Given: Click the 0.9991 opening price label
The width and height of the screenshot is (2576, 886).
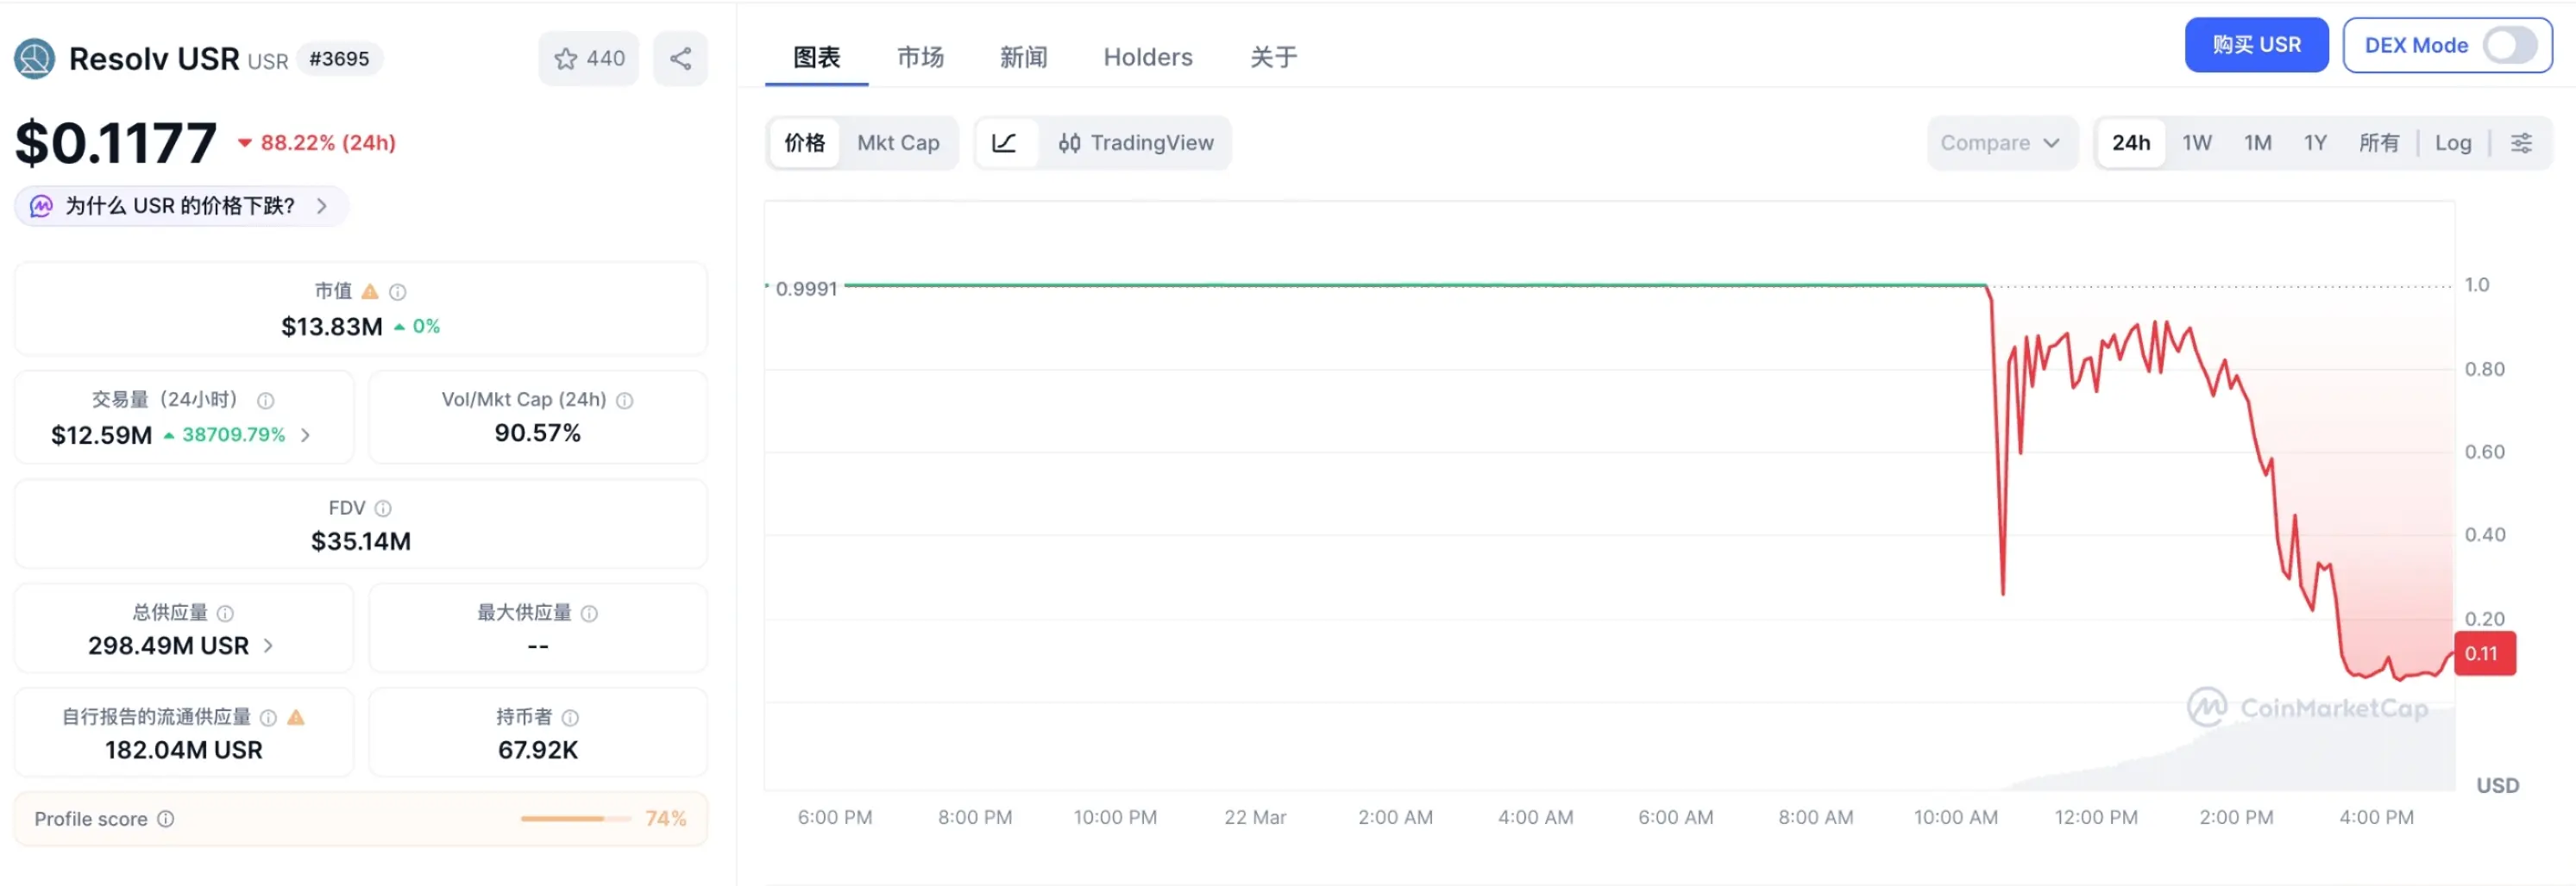Looking at the screenshot, I should pyautogui.click(x=806, y=289).
